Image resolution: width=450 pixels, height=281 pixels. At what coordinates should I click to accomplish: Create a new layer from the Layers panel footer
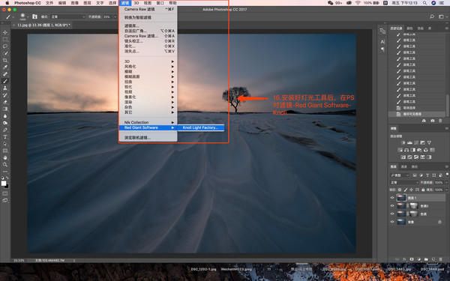coord(433,259)
